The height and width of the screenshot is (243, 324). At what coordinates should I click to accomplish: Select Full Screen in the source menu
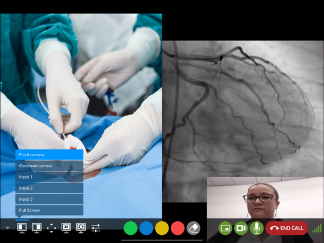point(49,210)
